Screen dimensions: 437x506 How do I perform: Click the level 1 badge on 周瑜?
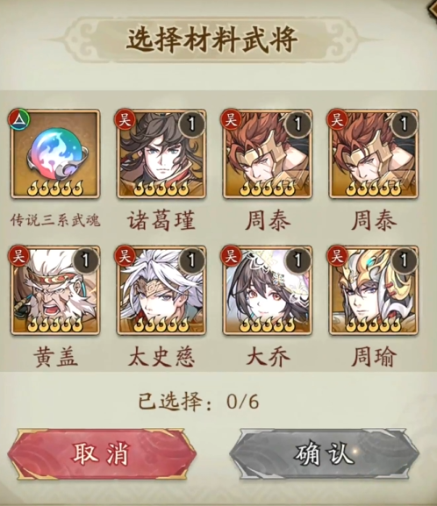point(404,260)
